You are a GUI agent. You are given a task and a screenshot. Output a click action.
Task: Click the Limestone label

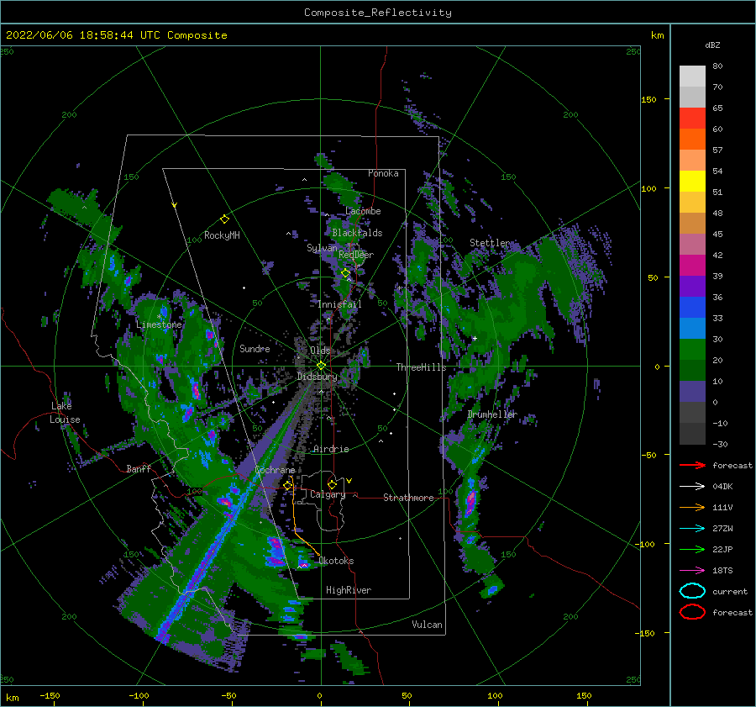coord(159,324)
